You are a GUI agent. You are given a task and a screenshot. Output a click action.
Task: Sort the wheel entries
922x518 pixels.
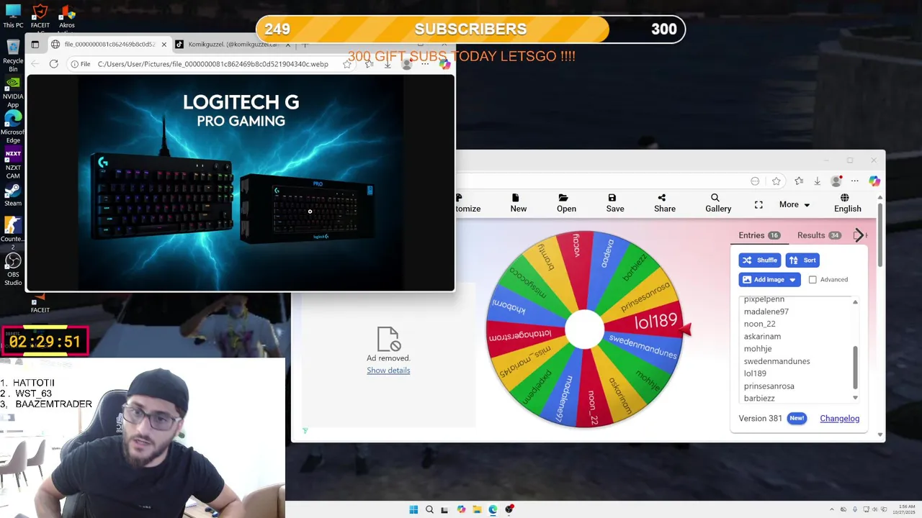click(x=802, y=260)
